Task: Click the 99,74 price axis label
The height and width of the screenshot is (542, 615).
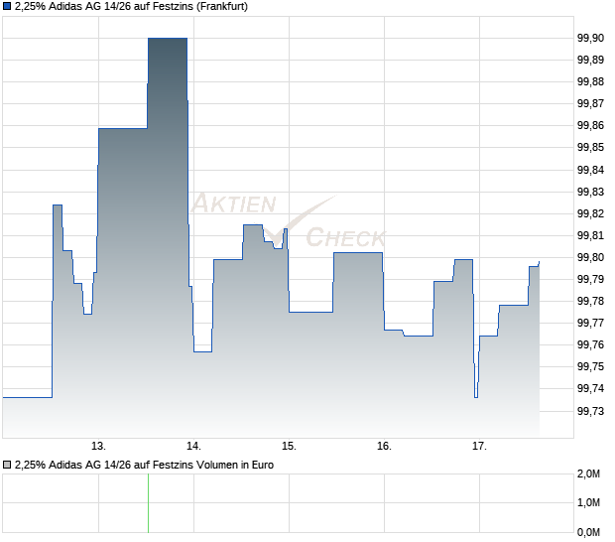Action: (590, 388)
